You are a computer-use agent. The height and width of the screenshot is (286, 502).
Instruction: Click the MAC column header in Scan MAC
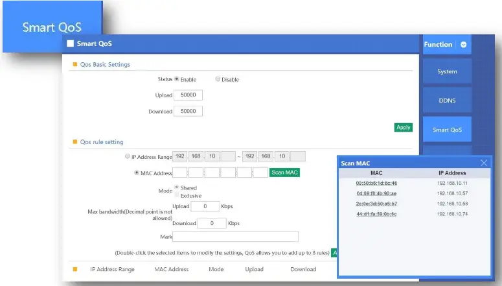point(376,173)
